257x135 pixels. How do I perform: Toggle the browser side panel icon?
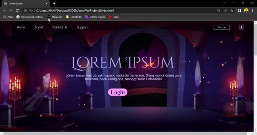coord(240,10)
